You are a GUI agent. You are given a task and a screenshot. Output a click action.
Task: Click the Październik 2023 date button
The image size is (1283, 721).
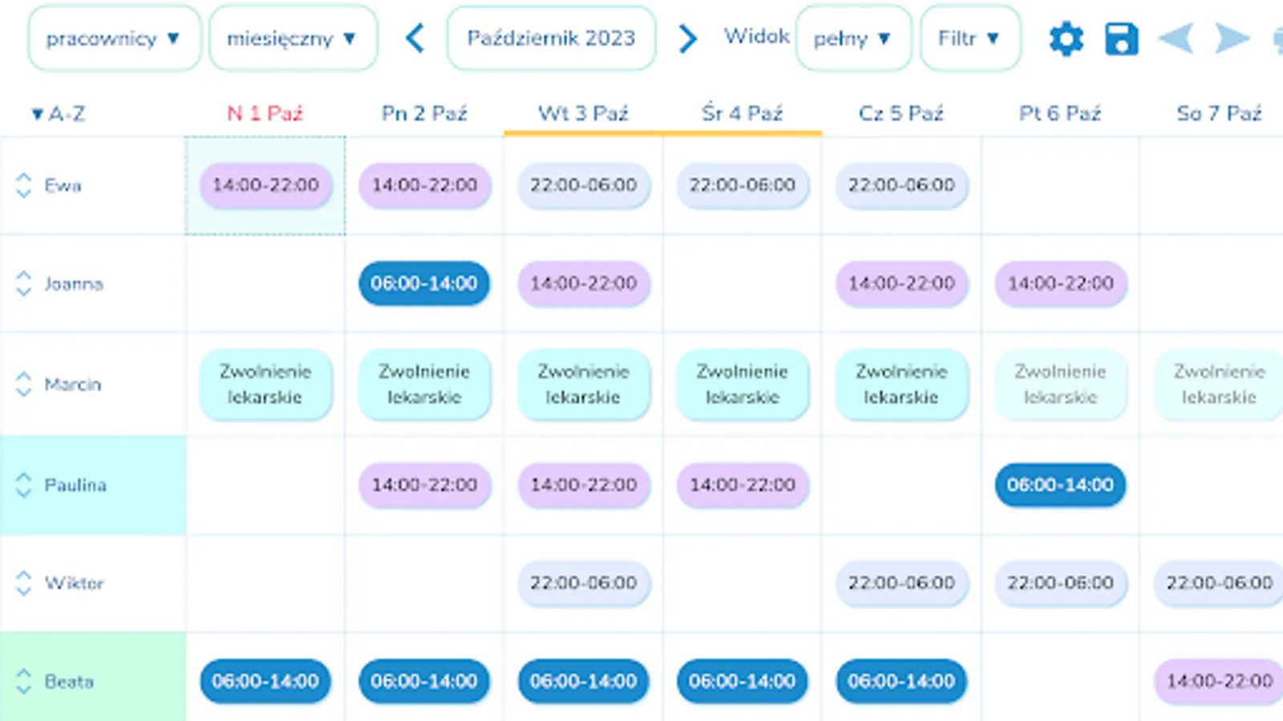(551, 38)
